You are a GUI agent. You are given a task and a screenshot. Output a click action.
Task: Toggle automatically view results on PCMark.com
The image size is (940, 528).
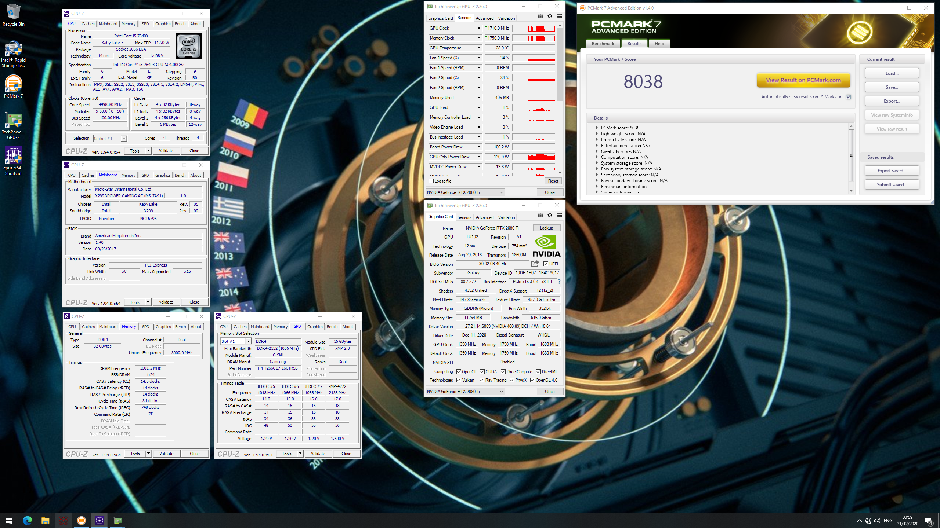tap(849, 97)
